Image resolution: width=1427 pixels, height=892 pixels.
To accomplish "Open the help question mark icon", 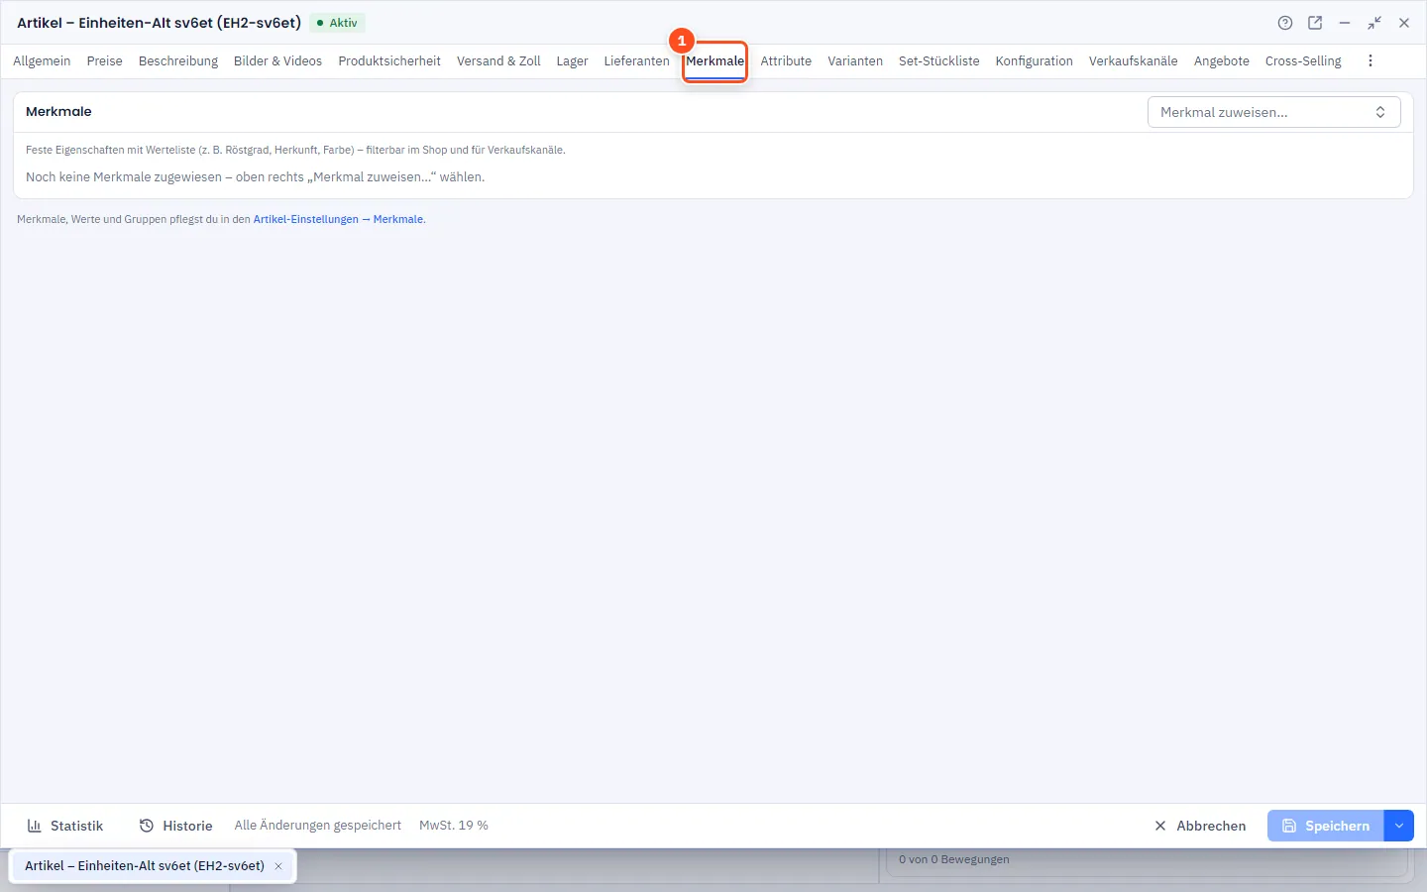I will coord(1285,23).
